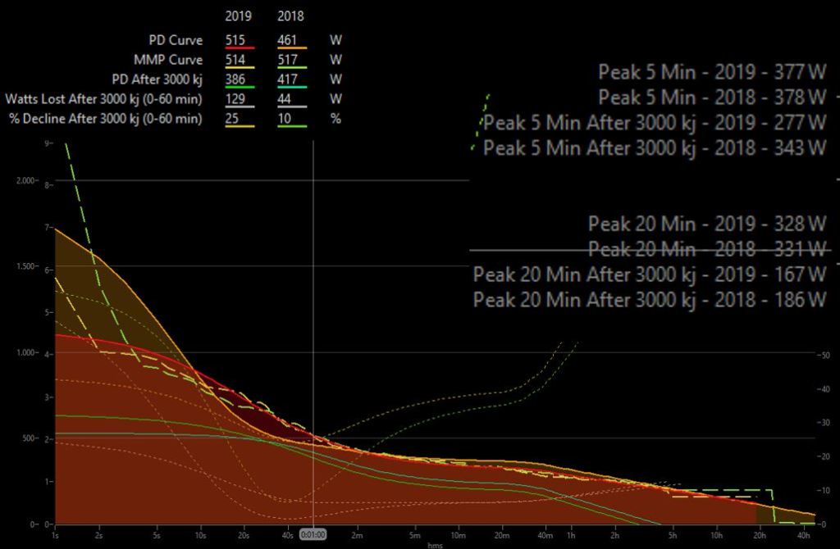Click the PD After 3000 kj legend label

coord(156,79)
